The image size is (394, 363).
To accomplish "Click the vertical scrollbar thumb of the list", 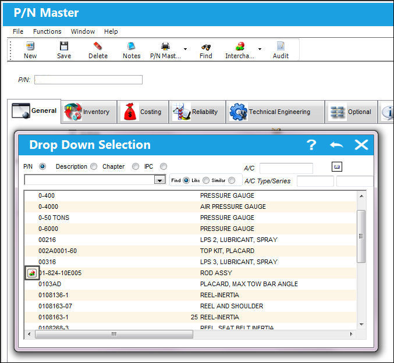I will tap(361, 236).
